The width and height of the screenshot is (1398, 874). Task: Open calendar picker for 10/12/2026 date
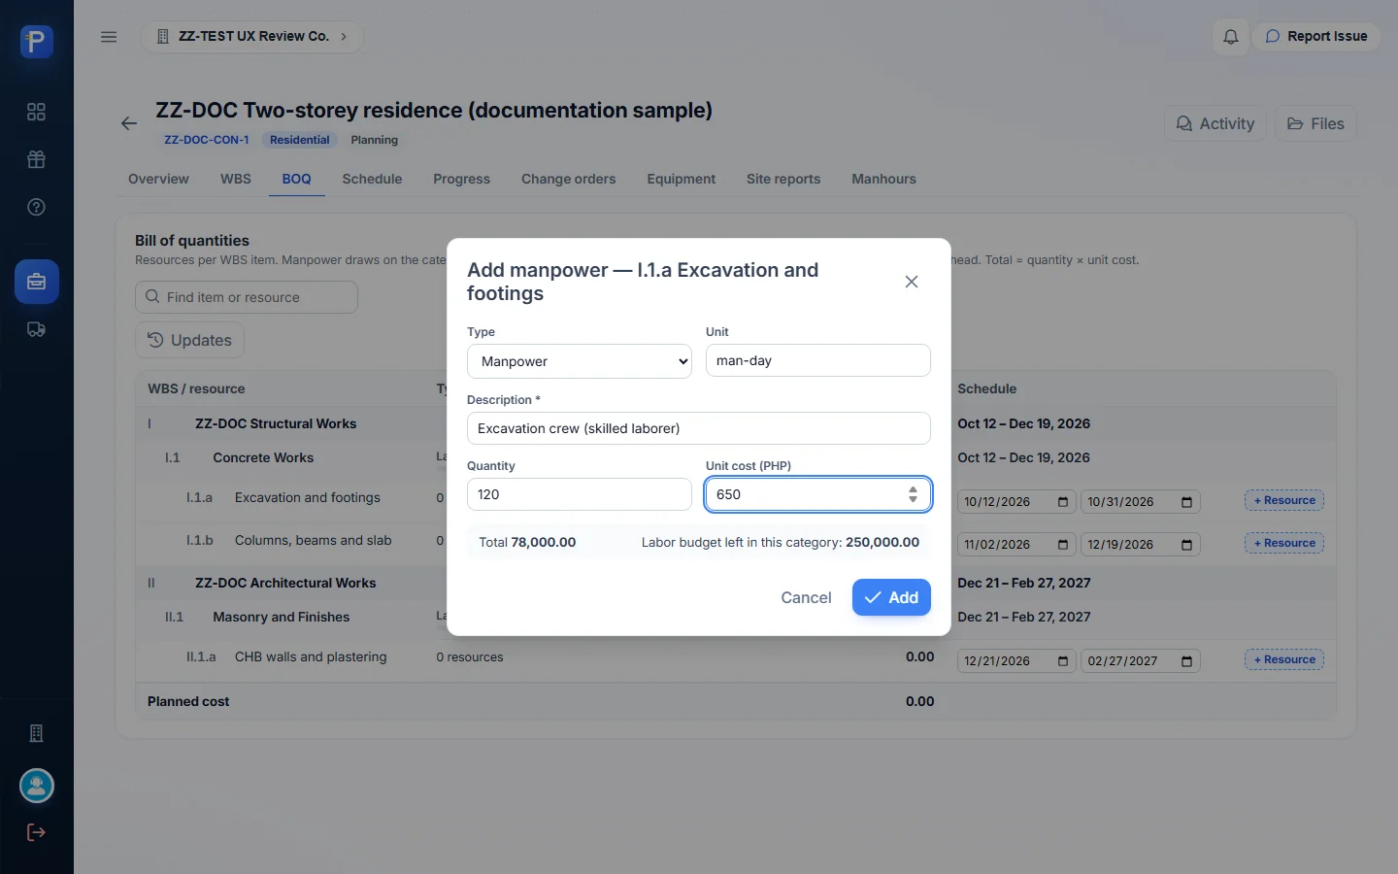click(x=1062, y=502)
